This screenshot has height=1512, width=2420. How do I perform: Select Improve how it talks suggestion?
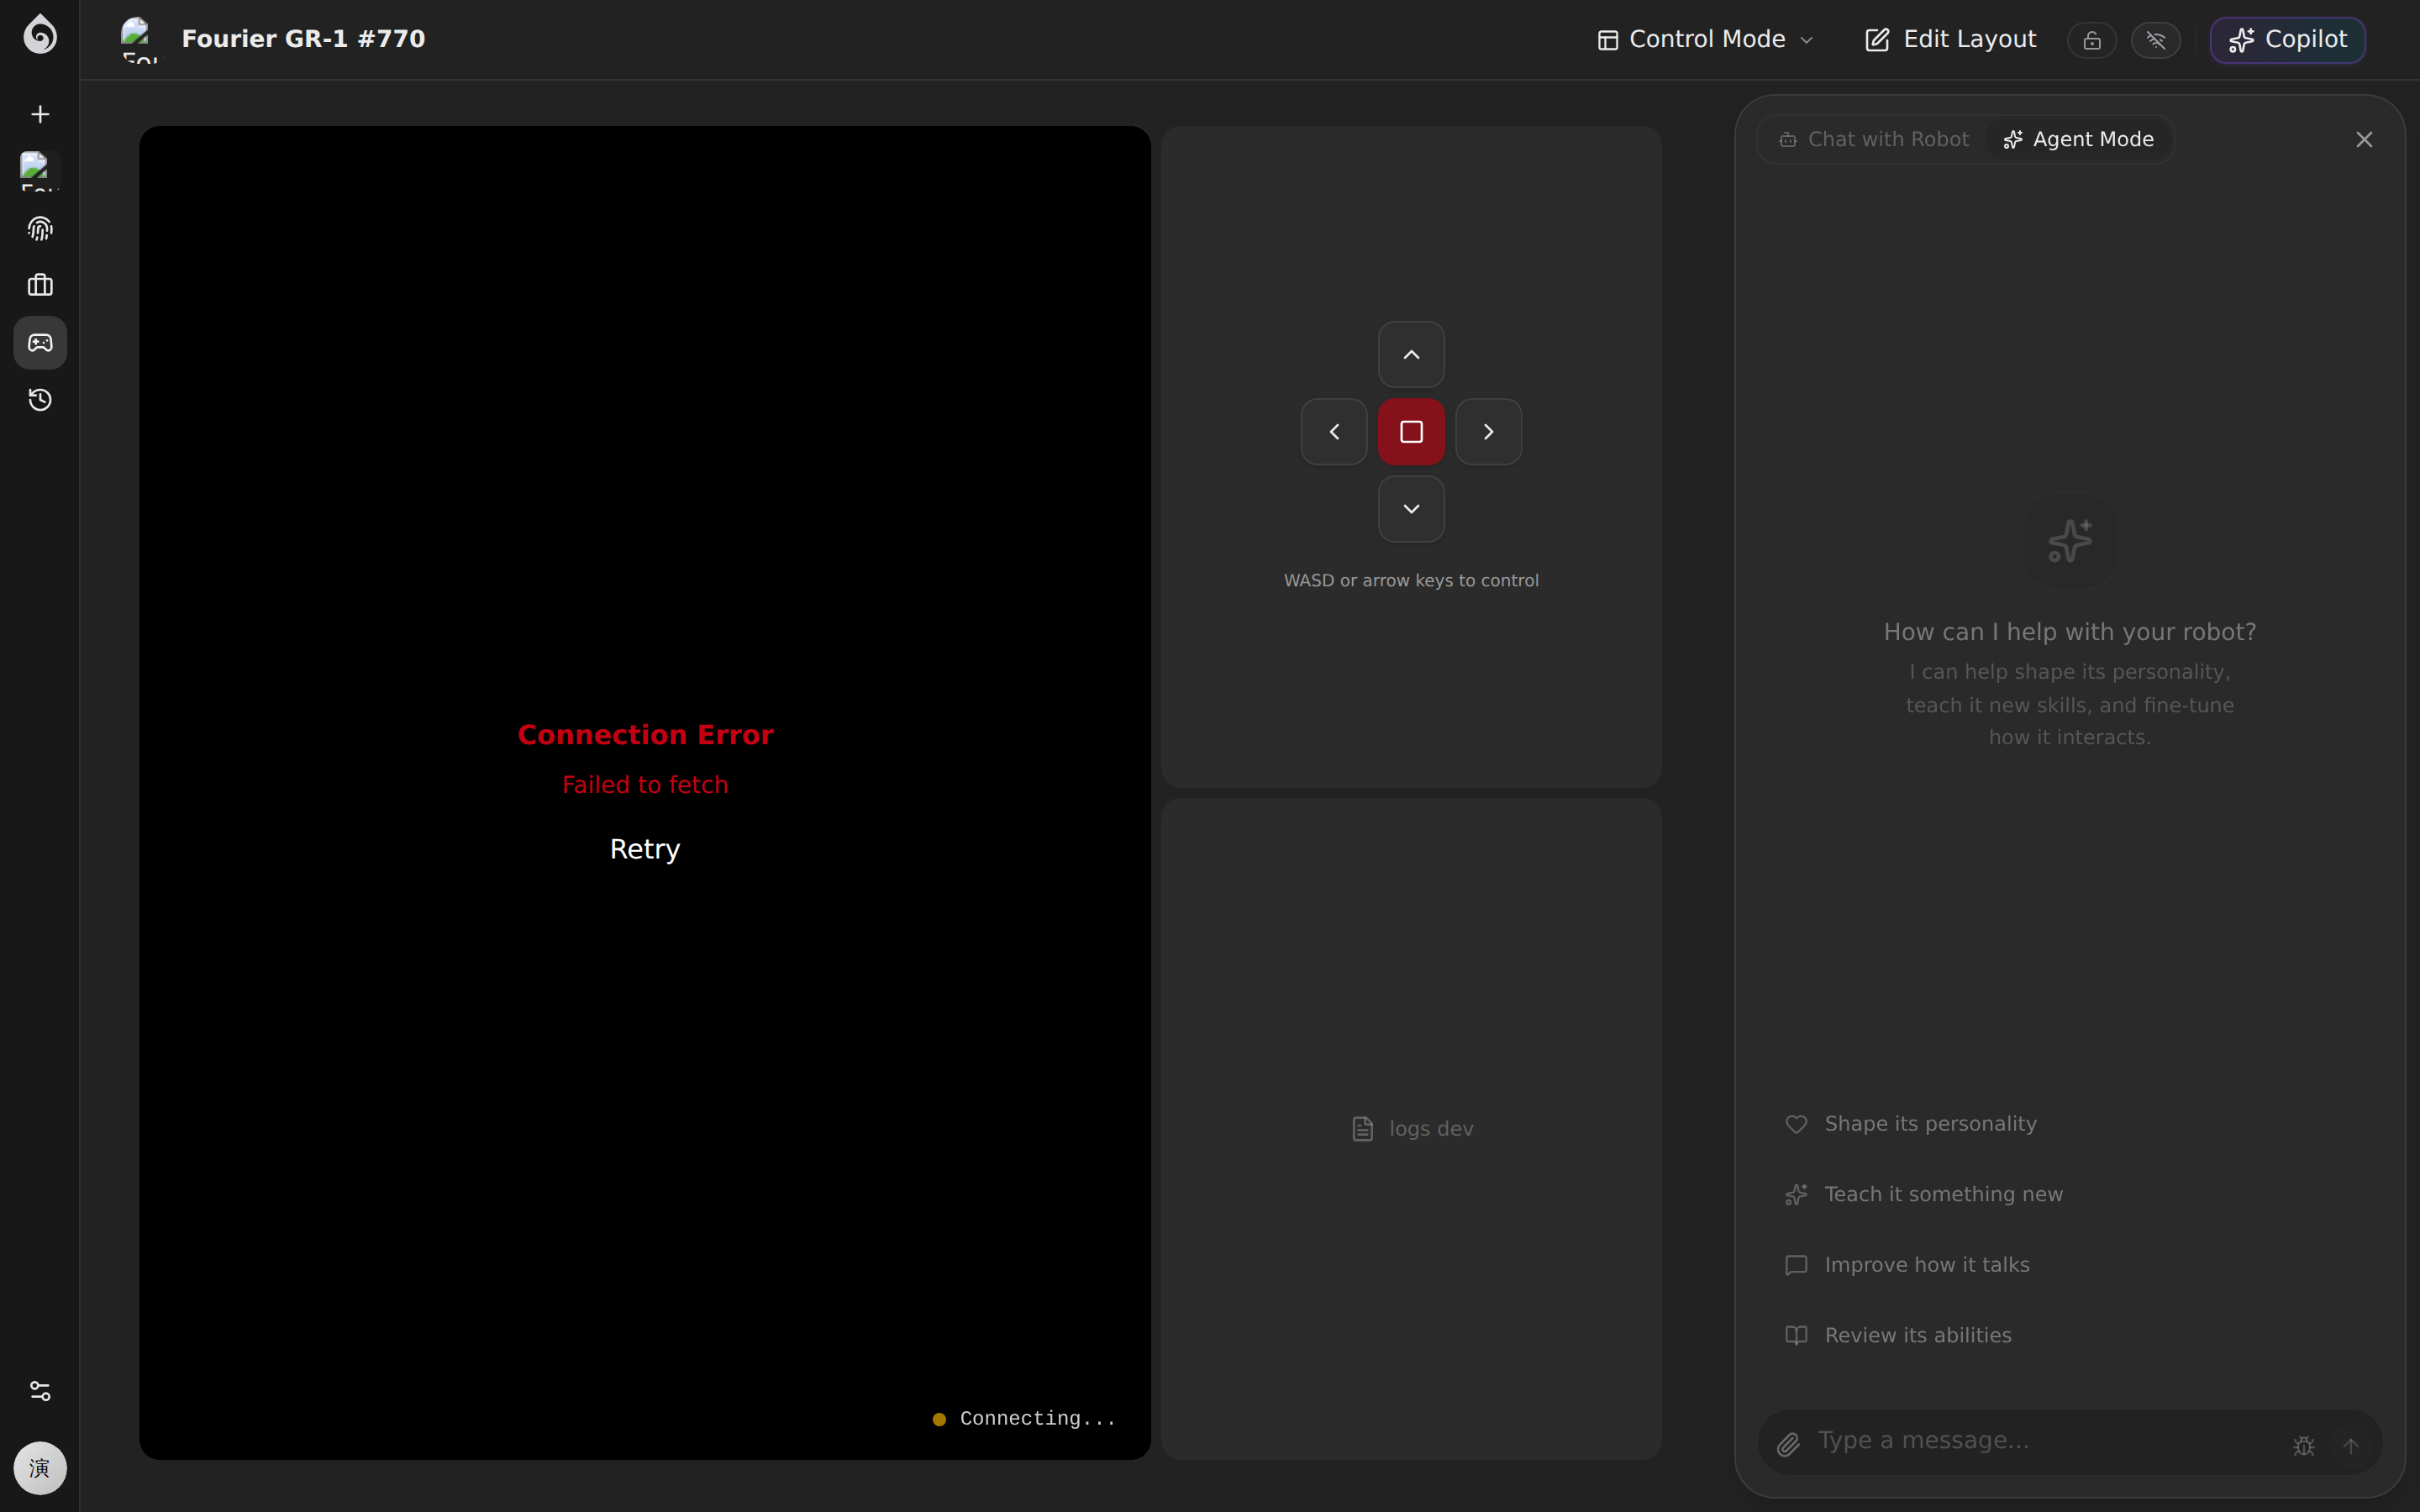[x=2070, y=1265]
